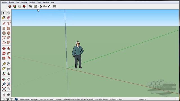180x101 pixels.
Task: Open the Vue menu
Action: click(18, 2)
